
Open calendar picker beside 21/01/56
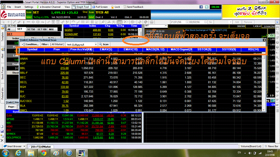pos(187,22)
